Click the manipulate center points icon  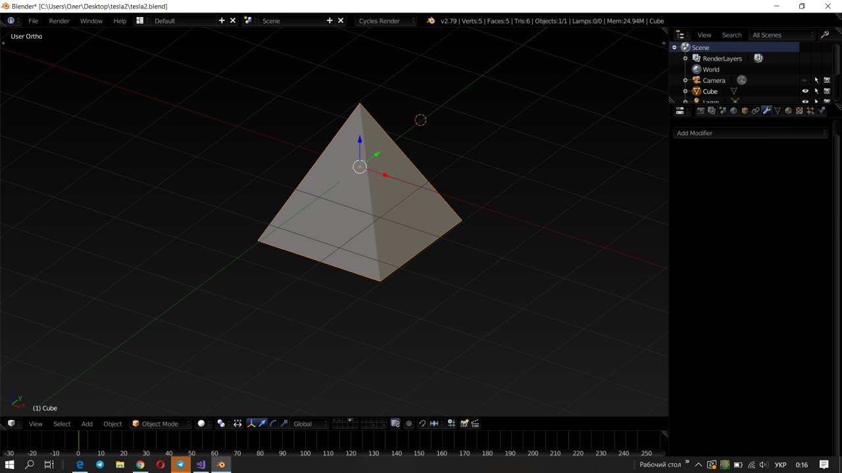tap(237, 424)
